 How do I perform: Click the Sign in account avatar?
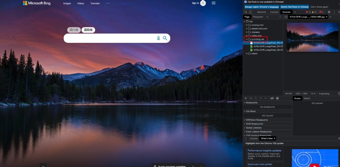203,3
